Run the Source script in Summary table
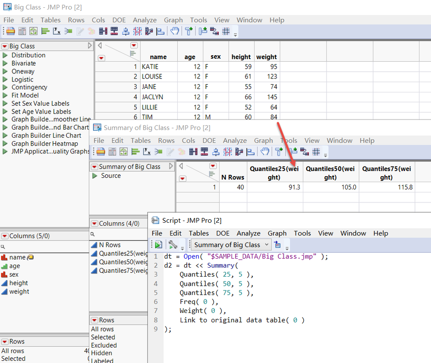The width and height of the screenshot is (431, 363). click(94, 176)
